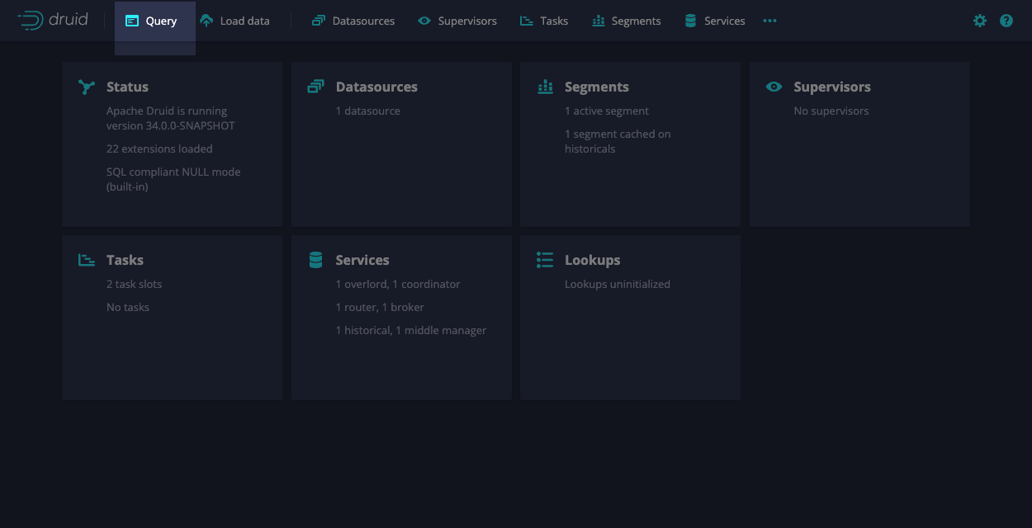Open the '1 datasource' card link

coord(367,111)
